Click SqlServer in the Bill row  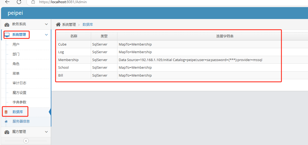[x=100, y=75]
